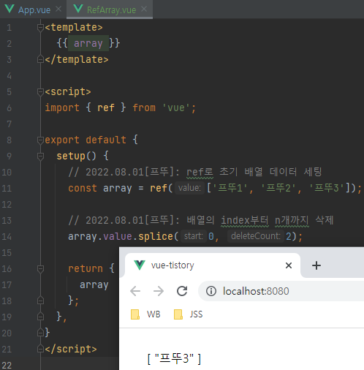Collapse the return block on line 16
This screenshot has width=364, height=370.
pyautogui.click(x=40, y=269)
